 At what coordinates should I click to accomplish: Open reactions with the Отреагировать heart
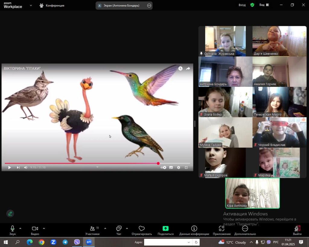pyautogui.click(x=142, y=230)
